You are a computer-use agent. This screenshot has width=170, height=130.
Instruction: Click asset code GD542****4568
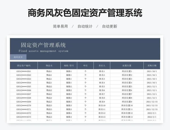pyautogui.click(x=24, y=98)
